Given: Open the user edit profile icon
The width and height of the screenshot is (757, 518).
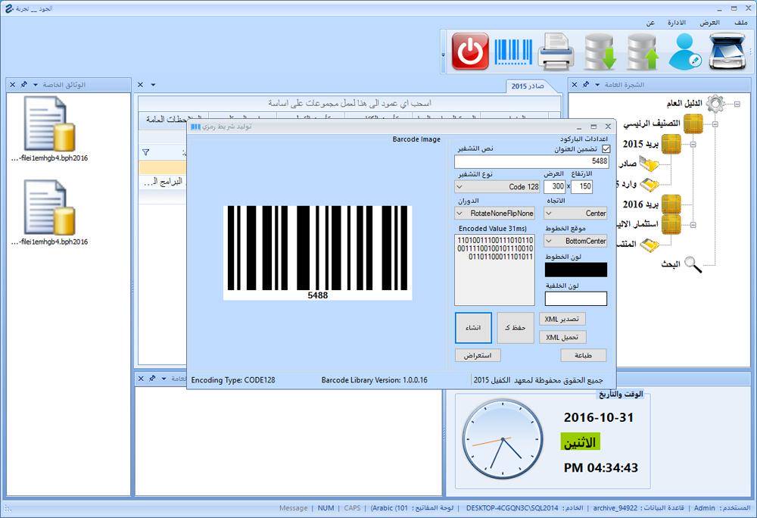Looking at the screenshot, I should pyautogui.click(x=684, y=51).
